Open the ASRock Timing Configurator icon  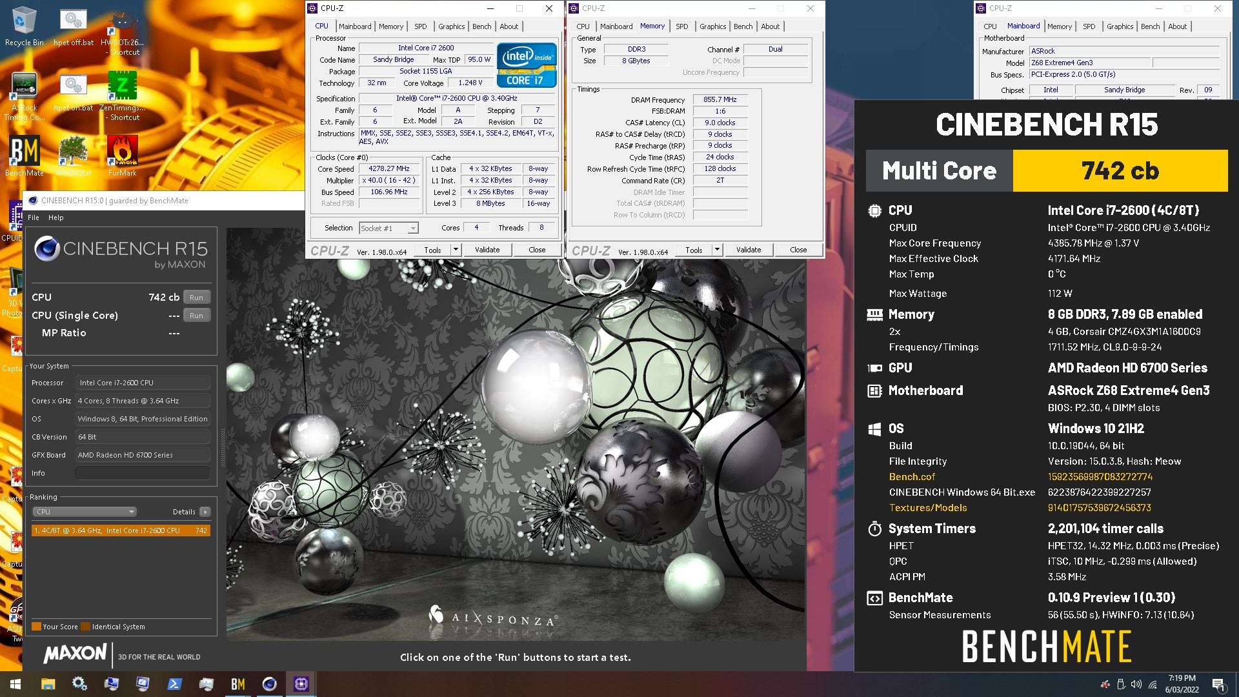[24, 96]
